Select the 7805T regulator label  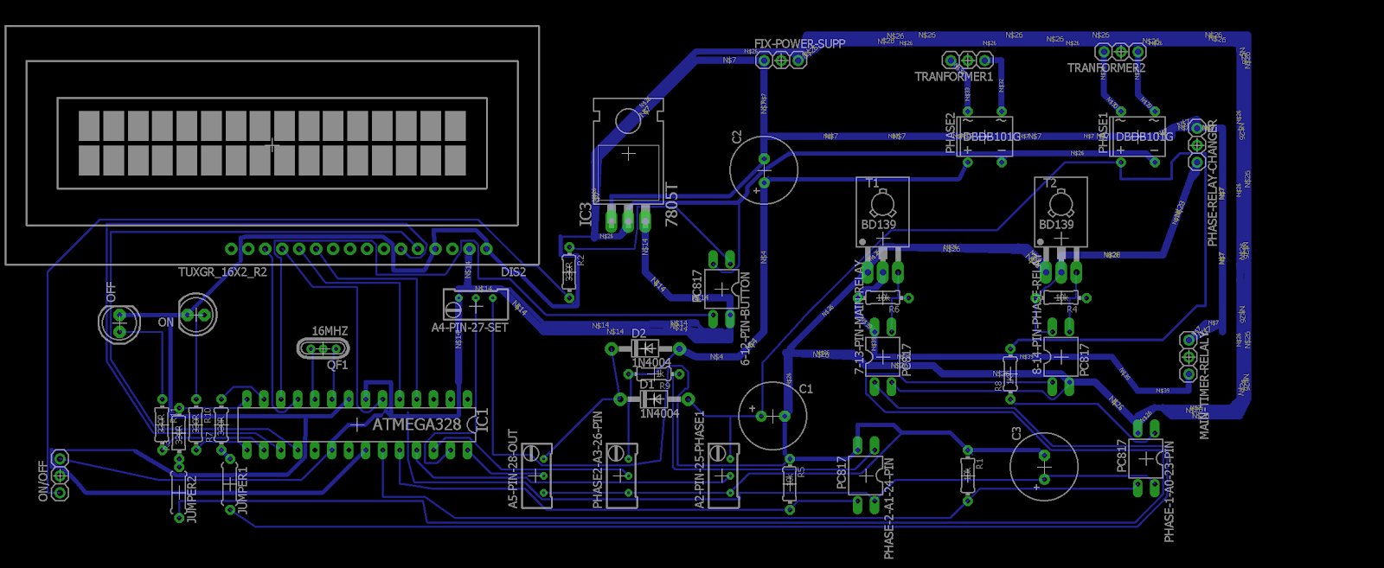[x=672, y=205]
